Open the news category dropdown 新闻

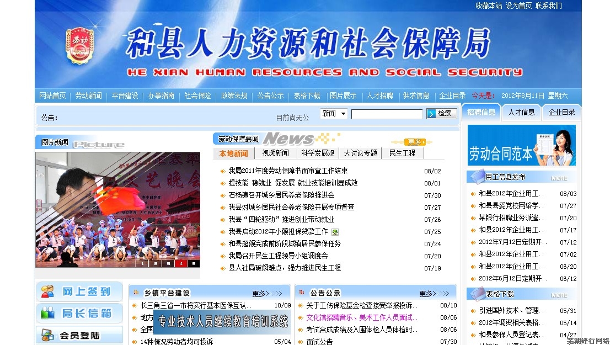(x=334, y=113)
